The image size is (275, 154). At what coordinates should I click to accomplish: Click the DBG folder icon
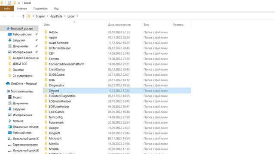coord(46,80)
